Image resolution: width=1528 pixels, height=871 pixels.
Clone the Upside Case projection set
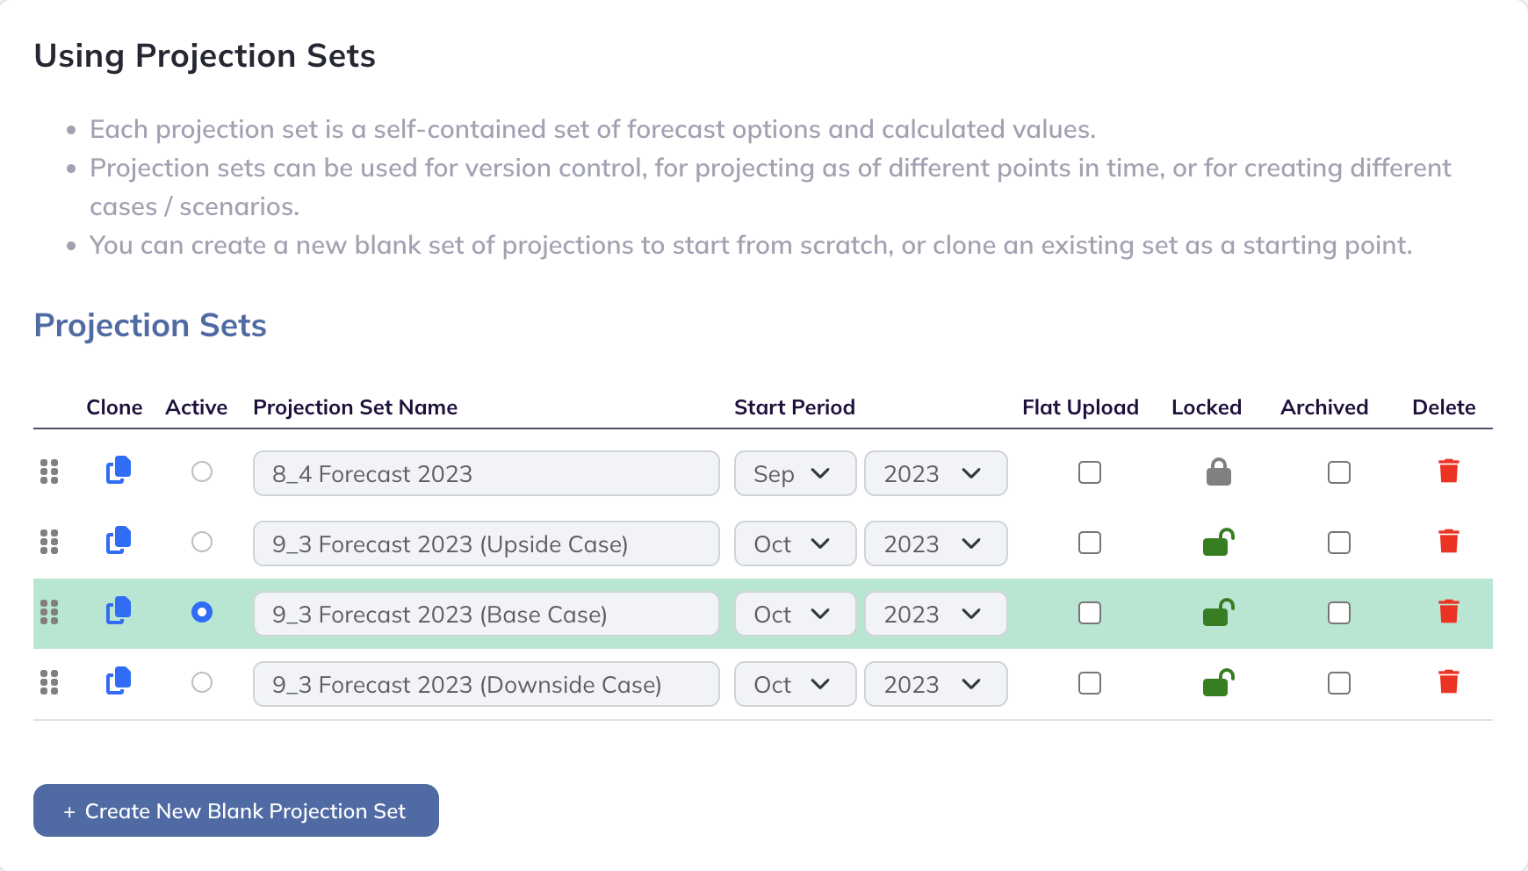[x=119, y=541]
